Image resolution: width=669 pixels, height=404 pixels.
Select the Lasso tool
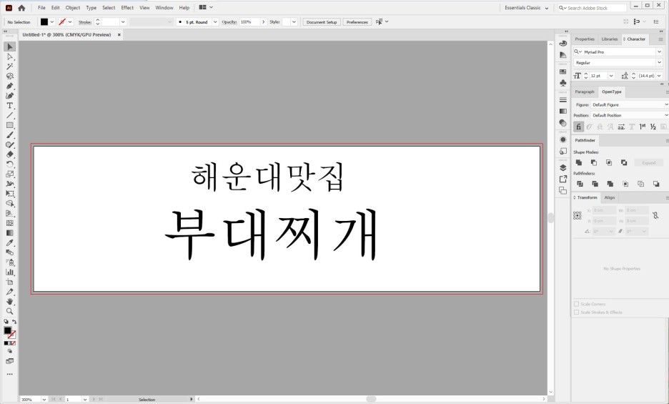(10, 77)
